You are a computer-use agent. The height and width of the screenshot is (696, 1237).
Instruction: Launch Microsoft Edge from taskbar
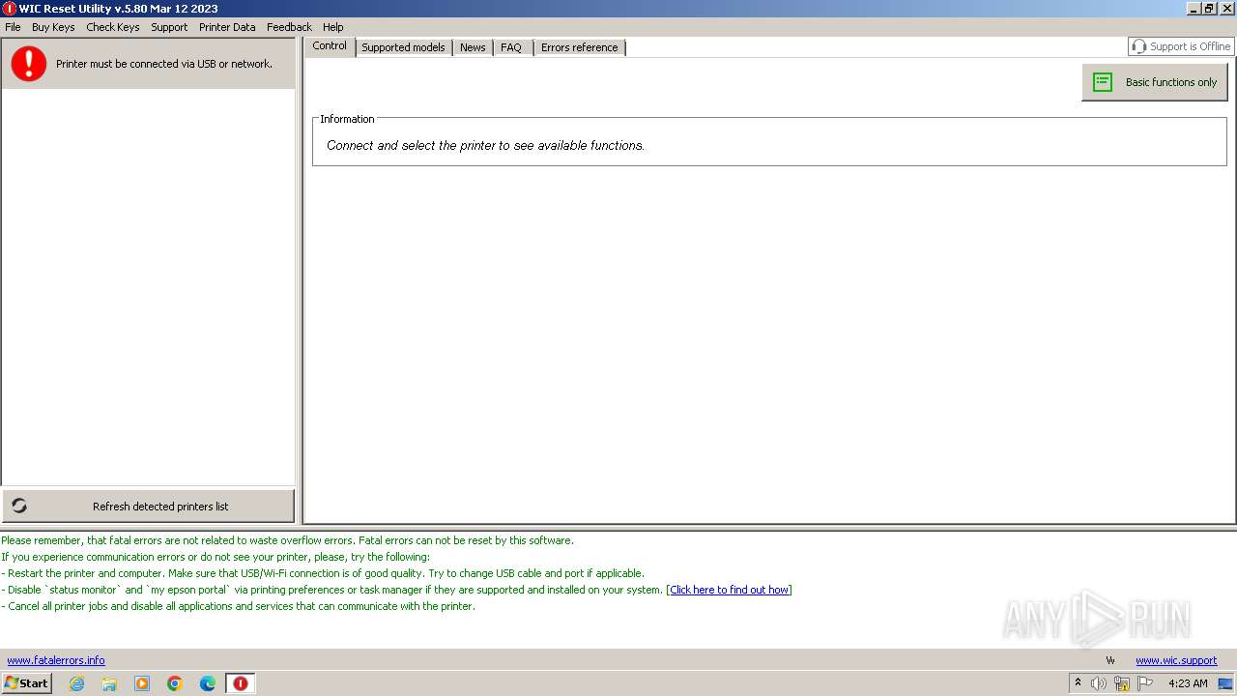[x=208, y=683]
